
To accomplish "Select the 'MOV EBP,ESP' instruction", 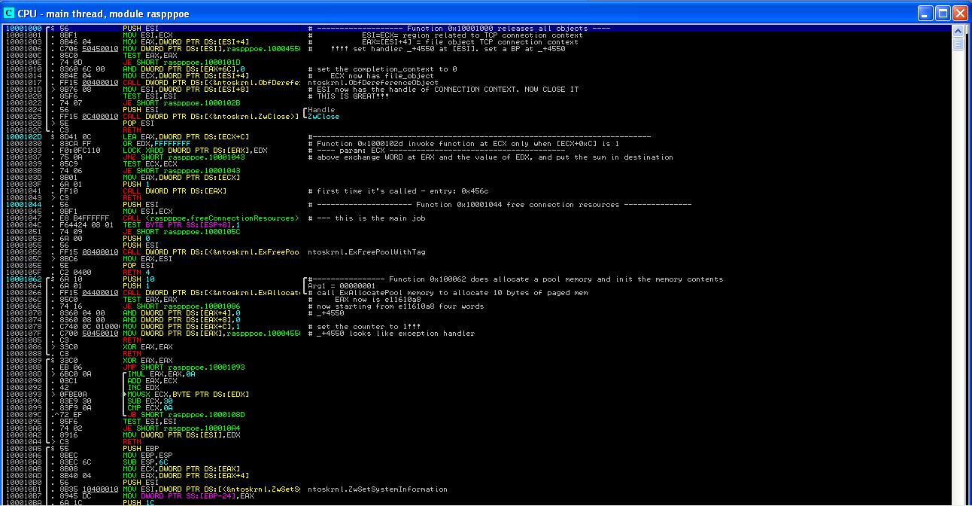I will pyautogui.click(x=147, y=456).
